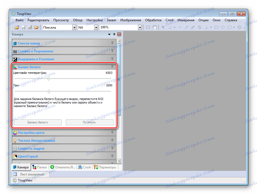
Task: Switch to the Параметры tab
Action: point(105,167)
